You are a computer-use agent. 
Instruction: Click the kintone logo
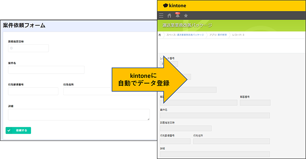pyautogui.click(x=175, y=6)
